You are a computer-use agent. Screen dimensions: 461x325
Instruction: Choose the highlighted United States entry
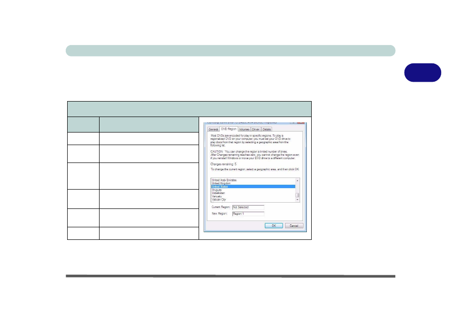click(x=253, y=187)
